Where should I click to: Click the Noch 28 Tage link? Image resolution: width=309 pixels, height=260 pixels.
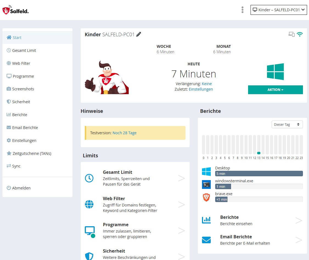(124, 133)
